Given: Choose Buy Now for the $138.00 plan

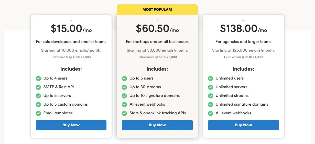Looking at the screenshot, I should [243, 125].
